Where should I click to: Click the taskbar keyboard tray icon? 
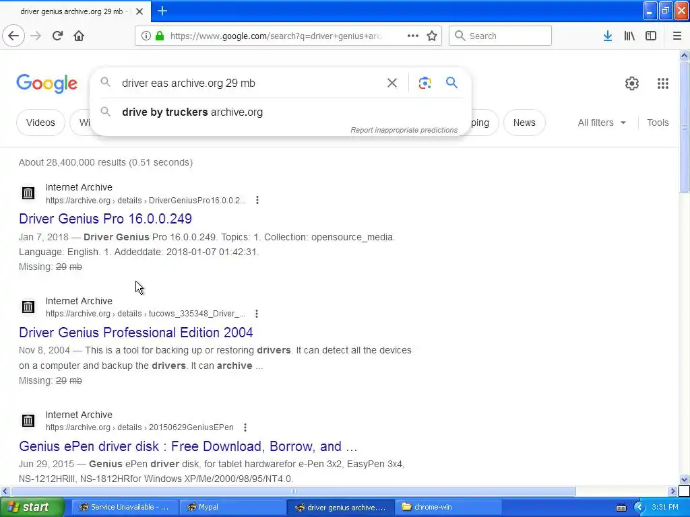(x=621, y=508)
